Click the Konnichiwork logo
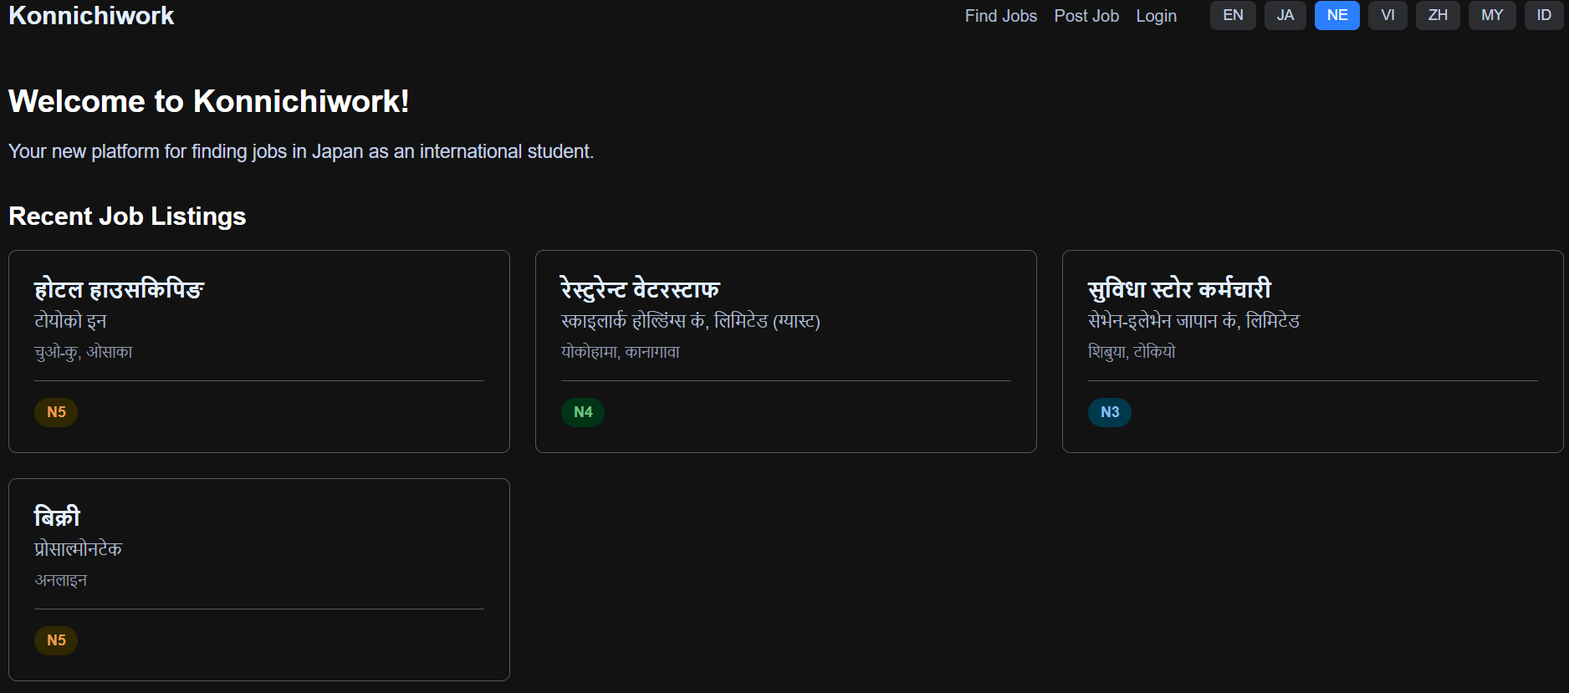Screen dimensions: 1569x693 (91, 16)
